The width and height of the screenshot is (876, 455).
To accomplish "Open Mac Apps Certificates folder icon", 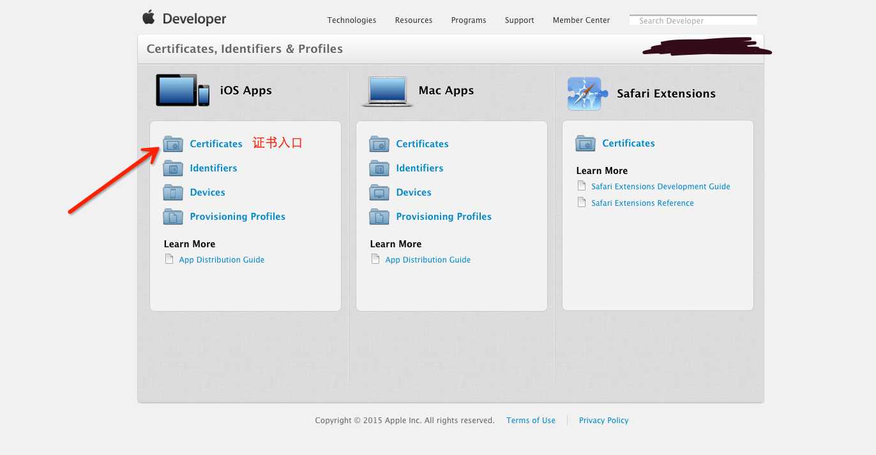I will pos(379,144).
